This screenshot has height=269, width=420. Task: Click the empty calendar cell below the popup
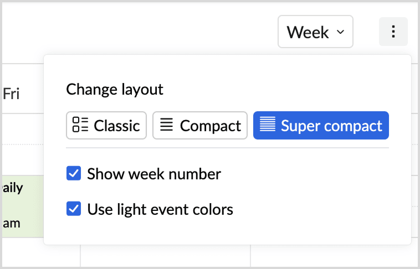pos(165,256)
